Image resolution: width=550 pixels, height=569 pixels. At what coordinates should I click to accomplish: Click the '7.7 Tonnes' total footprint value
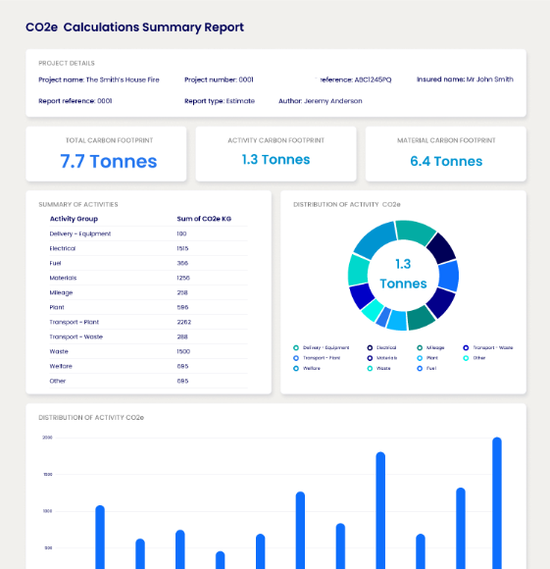[x=109, y=161]
